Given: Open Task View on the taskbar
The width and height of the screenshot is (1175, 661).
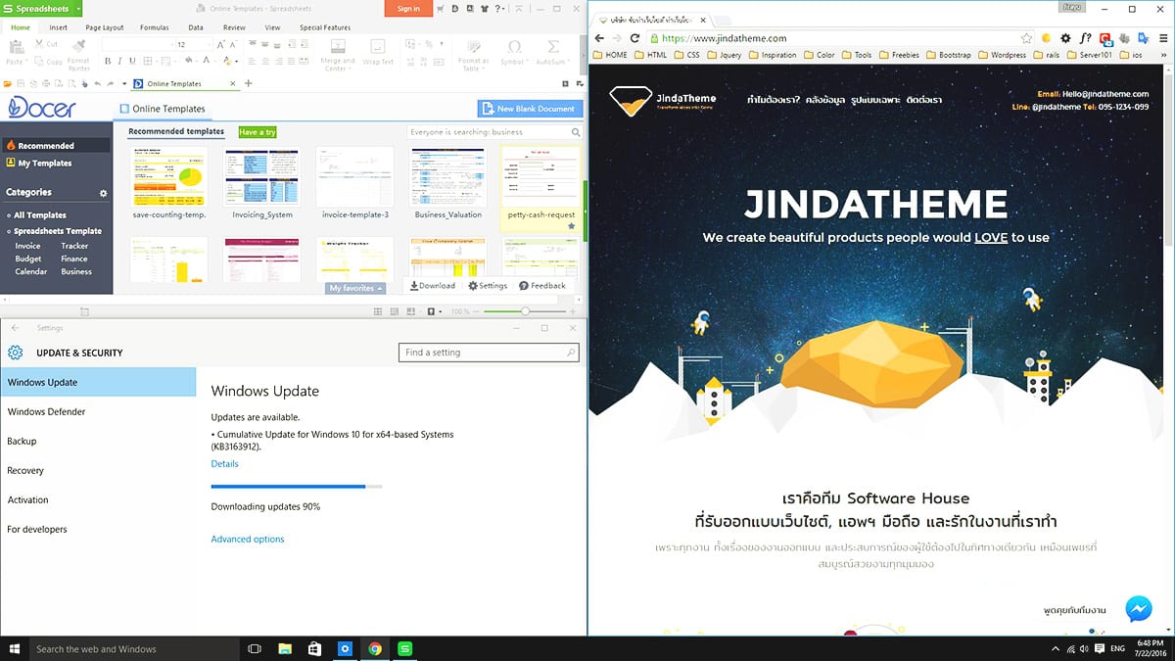Looking at the screenshot, I should click(254, 648).
